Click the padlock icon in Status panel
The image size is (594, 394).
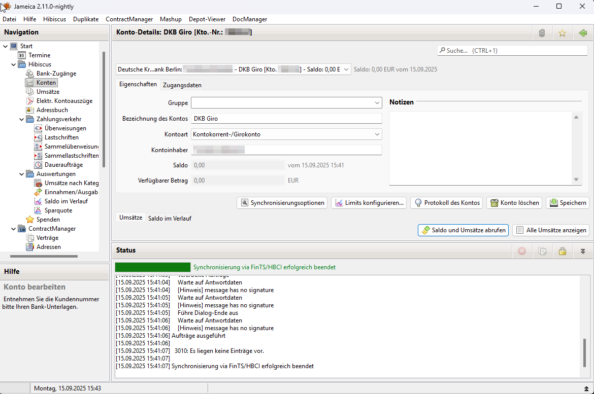(562, 251)
